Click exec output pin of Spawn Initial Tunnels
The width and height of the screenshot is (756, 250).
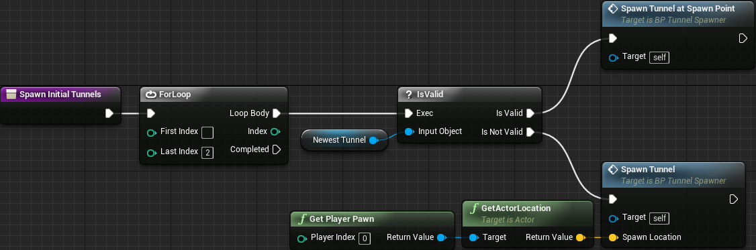click(109, 113)
